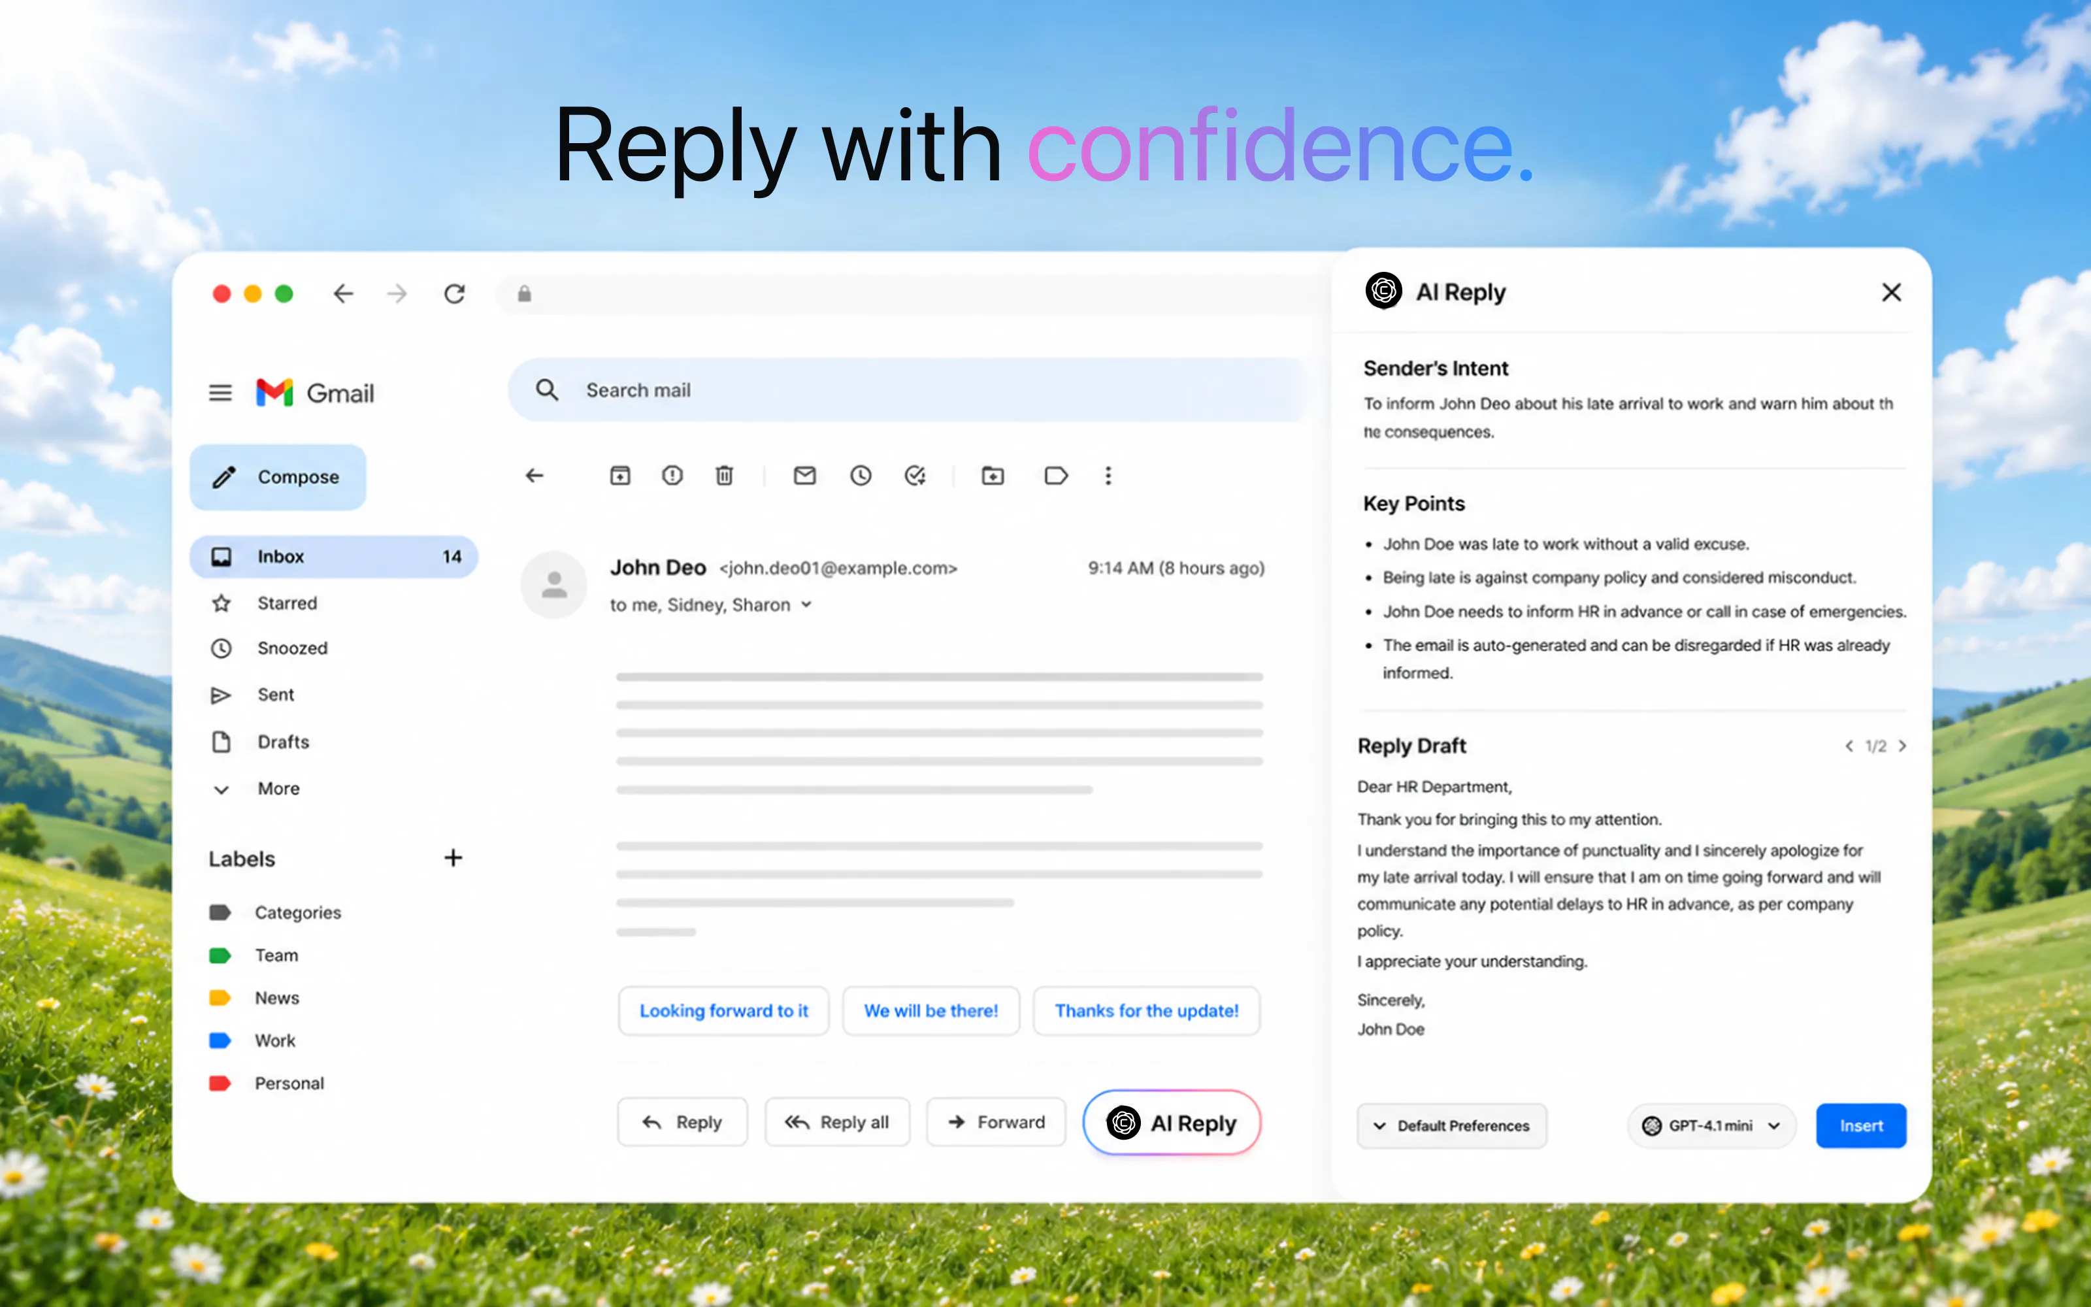2091x1307 pixels.
Task: Return to inbox with the back arrow
Action: coord(535,476)
